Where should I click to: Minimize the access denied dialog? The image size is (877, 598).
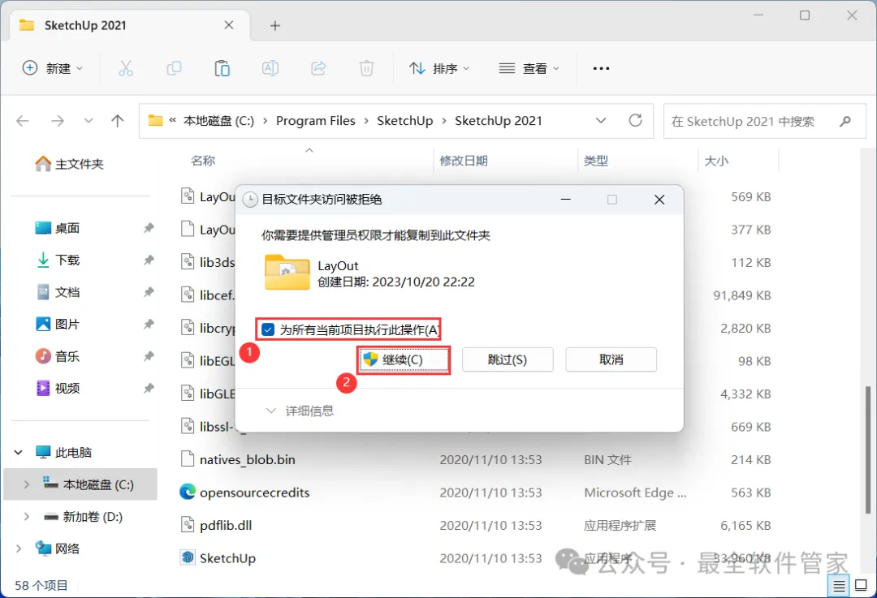(565, 200)
